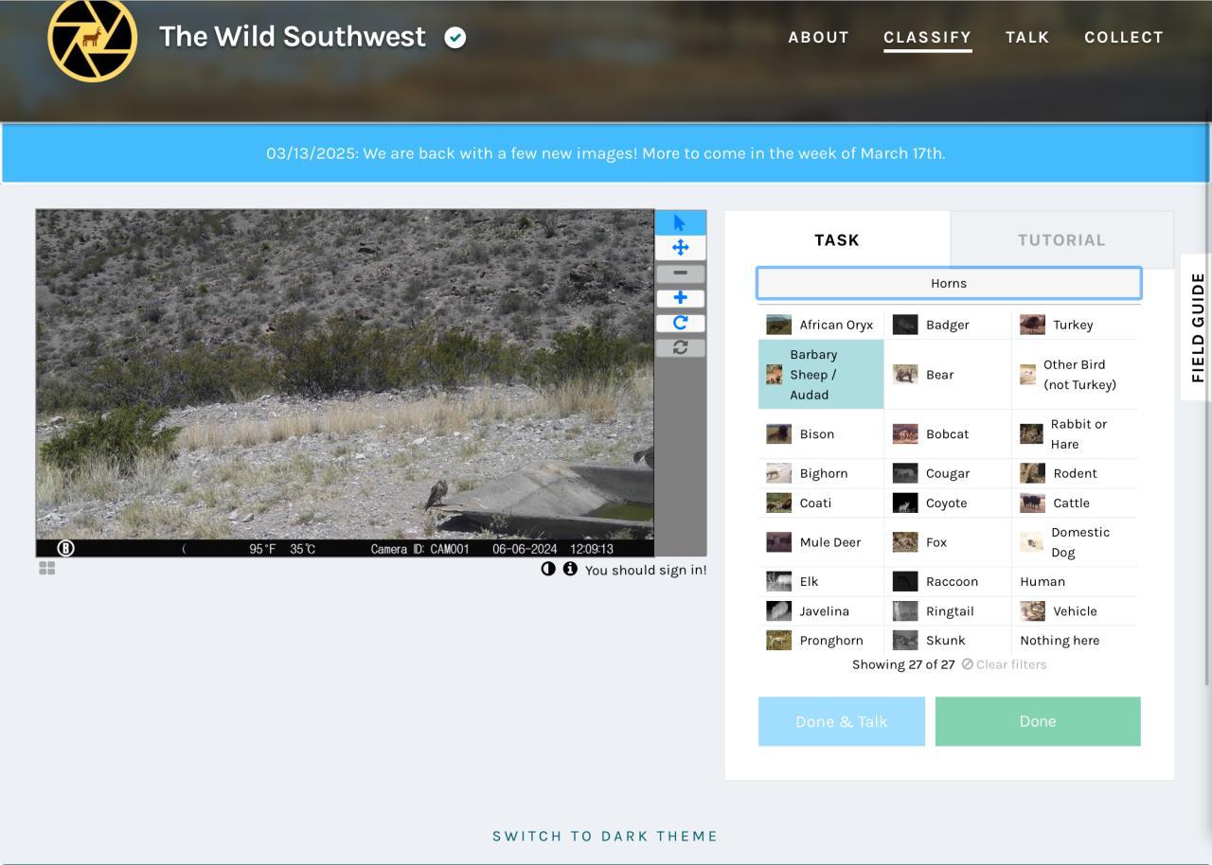Viewport: 1212px width, 865px height.
Task: Click The Wild Southwest project logo
Action: click(92, 38)
